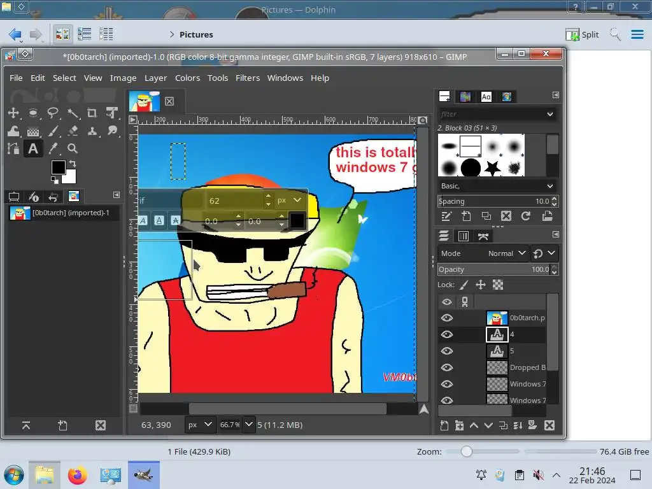Create a new layer in Layers panel
This screenshot has width=652, height=489.
click(x=444, y=425)
